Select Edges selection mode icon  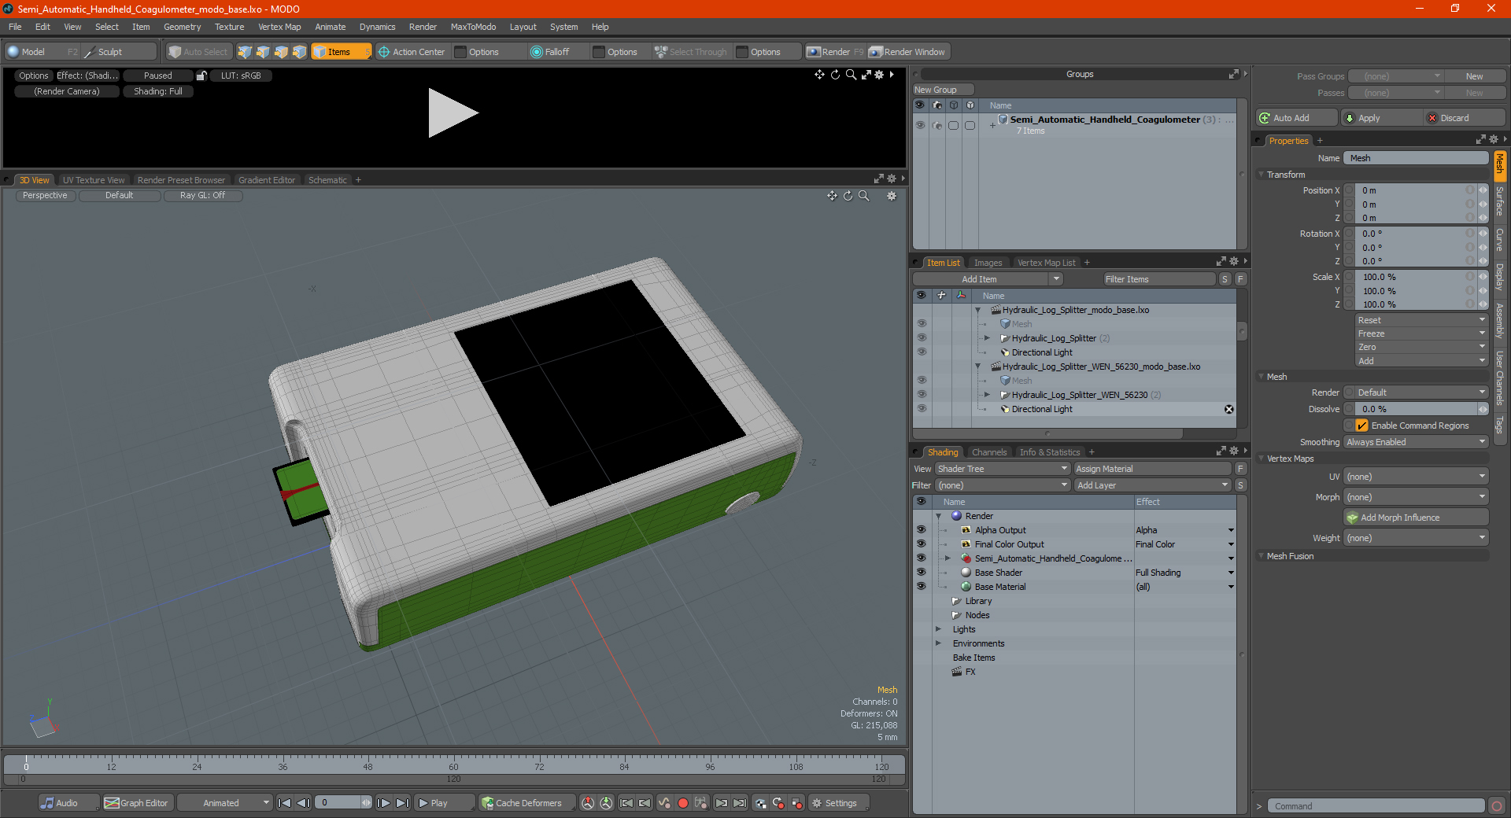tap(263, 52)
